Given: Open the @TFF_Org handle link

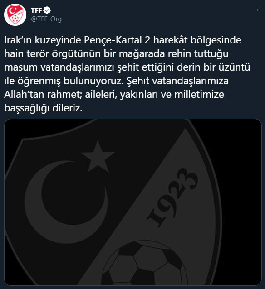Looking at the screenshot, I should click(46, 19).
